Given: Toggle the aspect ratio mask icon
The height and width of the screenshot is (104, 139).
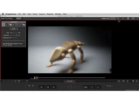Looking at the screenshot, I should 19,81.
